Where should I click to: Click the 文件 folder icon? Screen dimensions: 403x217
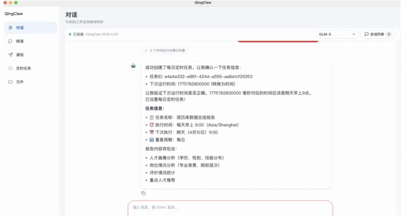pos(11,82)
